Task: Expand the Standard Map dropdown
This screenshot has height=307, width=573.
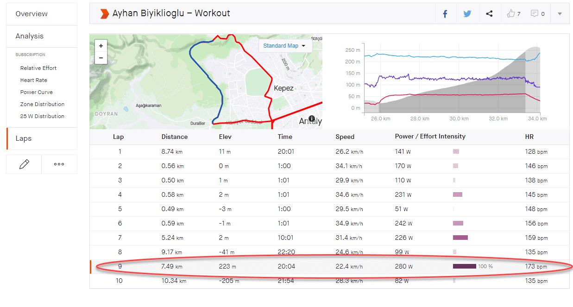Action: (x=284, y=46)
